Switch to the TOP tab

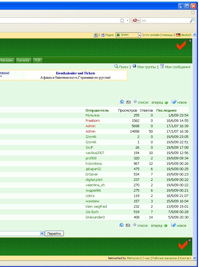tap(38, 60)
